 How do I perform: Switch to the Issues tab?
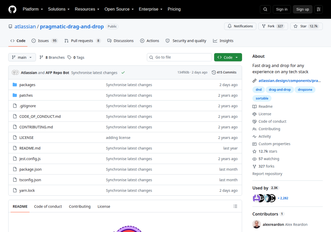pos(45,41)
